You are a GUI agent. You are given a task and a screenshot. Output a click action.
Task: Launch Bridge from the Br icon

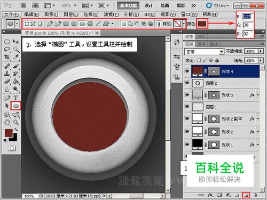point(23,5)
